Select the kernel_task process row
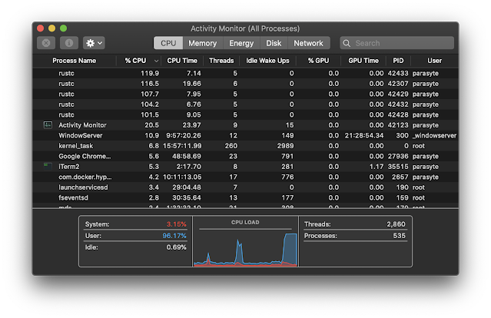This screenshot has width=491, height=318. (x=246, y=146)
